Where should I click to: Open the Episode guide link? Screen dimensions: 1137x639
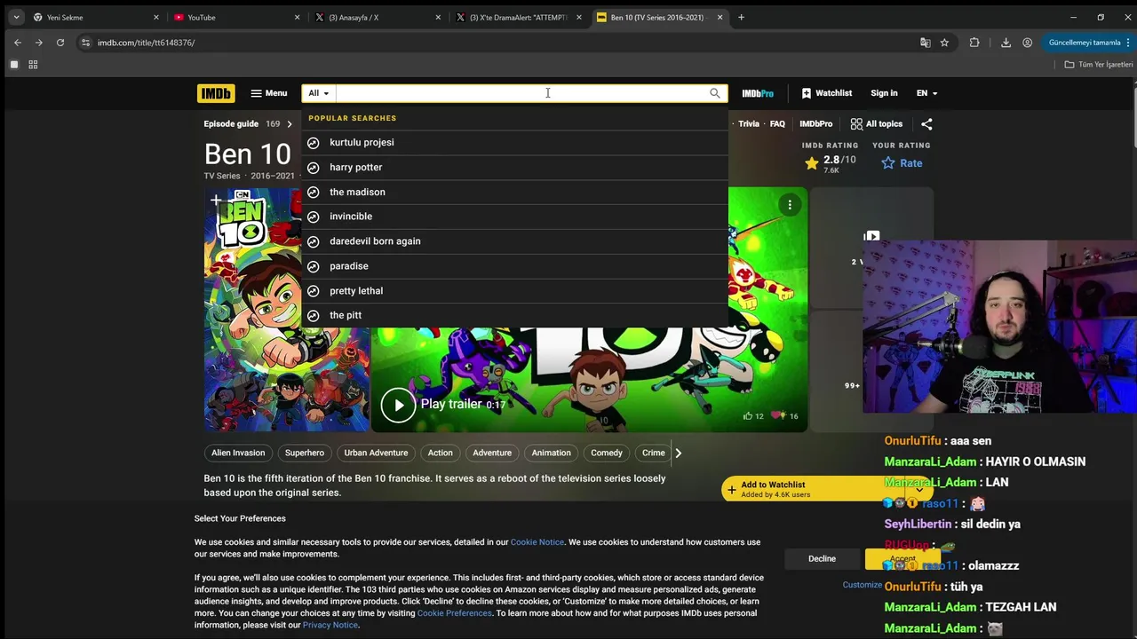231,124
